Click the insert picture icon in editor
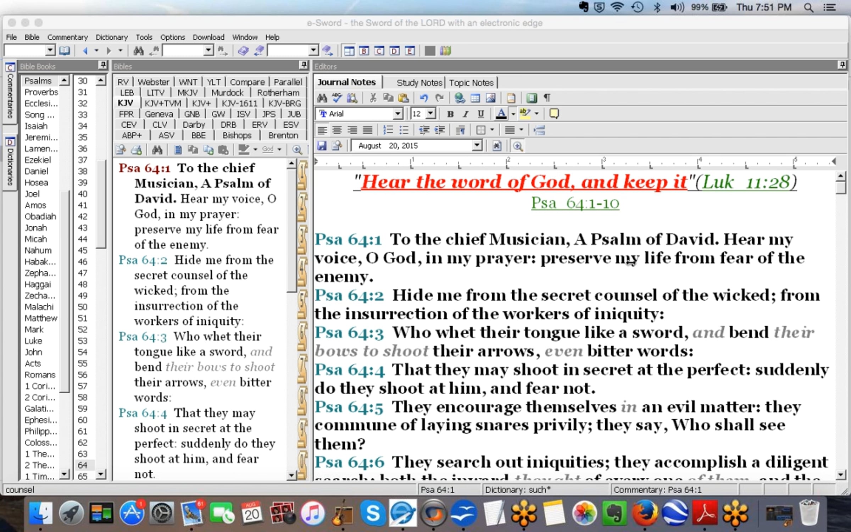The width and height of the screenshot is (851, 532). click(x=491, y=98)
